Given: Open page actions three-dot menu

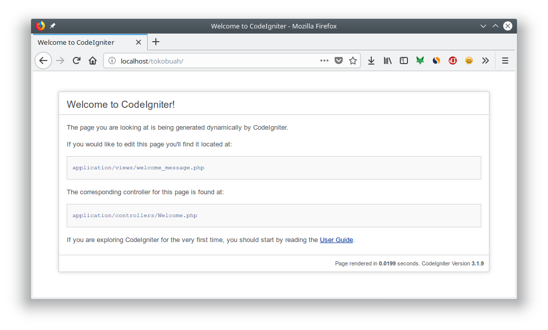Looking at the screenshot, I should coord(324,61).
